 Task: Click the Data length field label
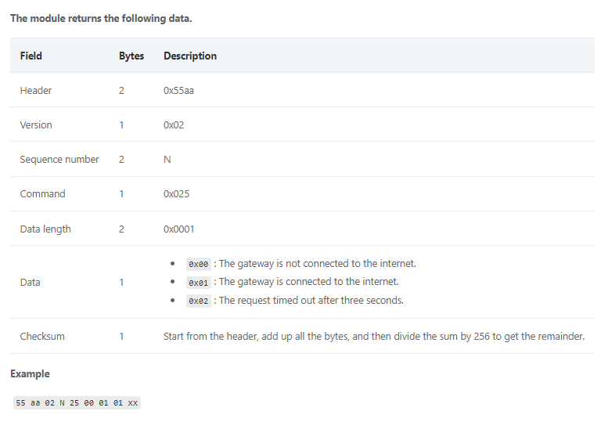45,229
